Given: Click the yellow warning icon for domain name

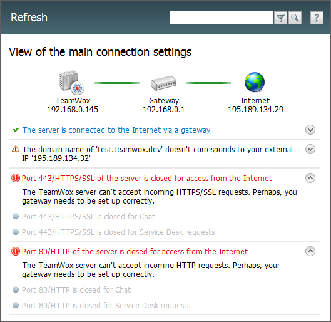Looking at the screenshot, I should (x=16, y=149).
